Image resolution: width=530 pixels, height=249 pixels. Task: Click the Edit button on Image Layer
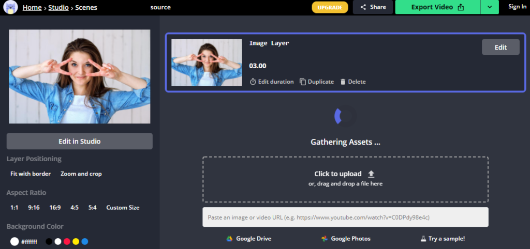point(500,47)
